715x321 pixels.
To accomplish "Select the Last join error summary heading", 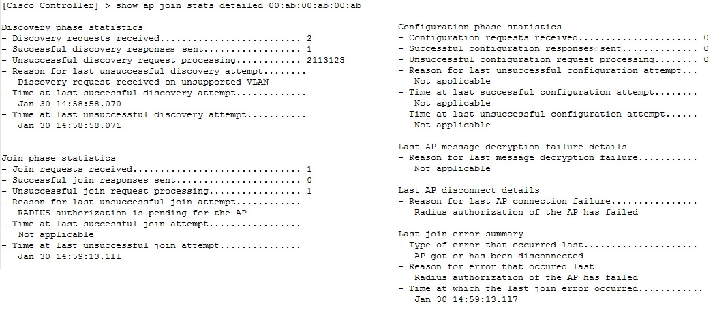I will coord(461,234).
